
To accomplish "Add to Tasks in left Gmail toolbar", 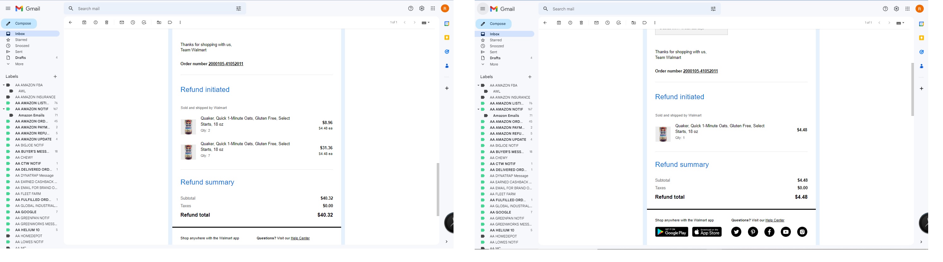I will (144, 23).
